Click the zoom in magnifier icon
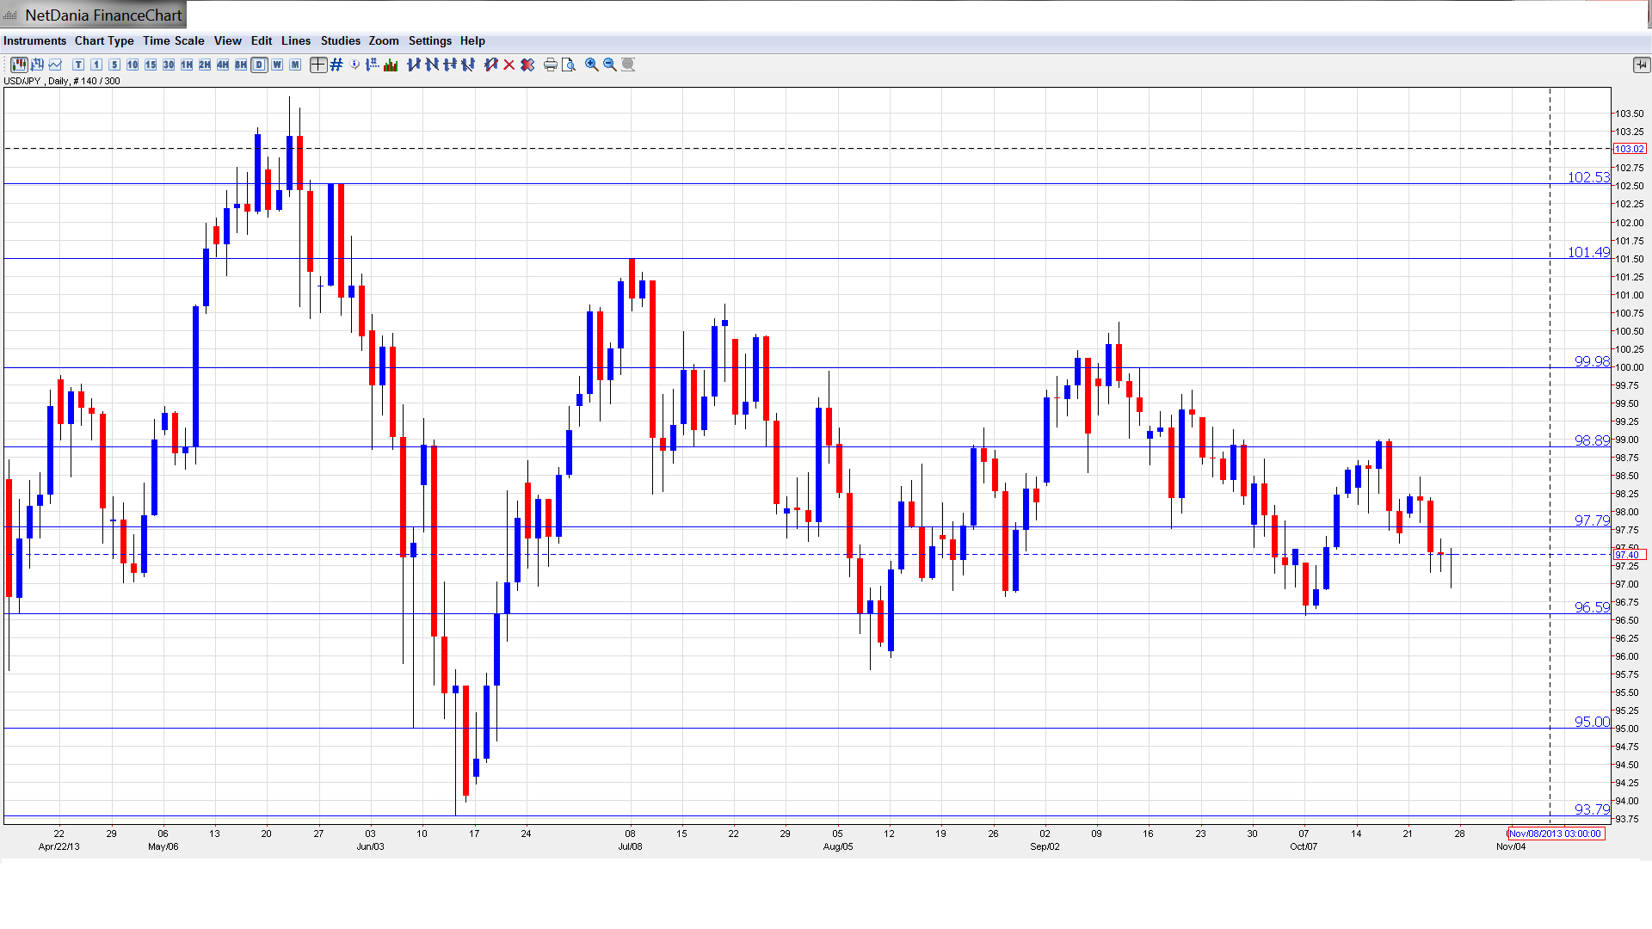This screenshot has width=1652, height=929. pos(592,65)
